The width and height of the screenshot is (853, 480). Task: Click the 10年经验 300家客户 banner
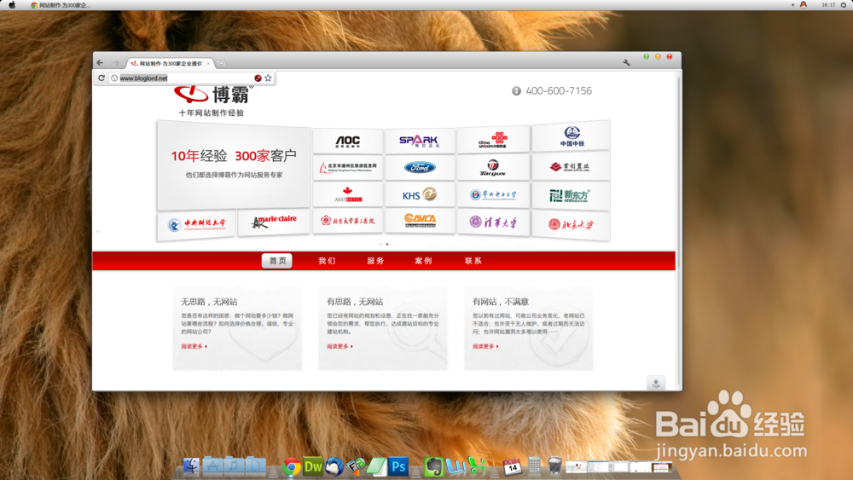(234, 165)
